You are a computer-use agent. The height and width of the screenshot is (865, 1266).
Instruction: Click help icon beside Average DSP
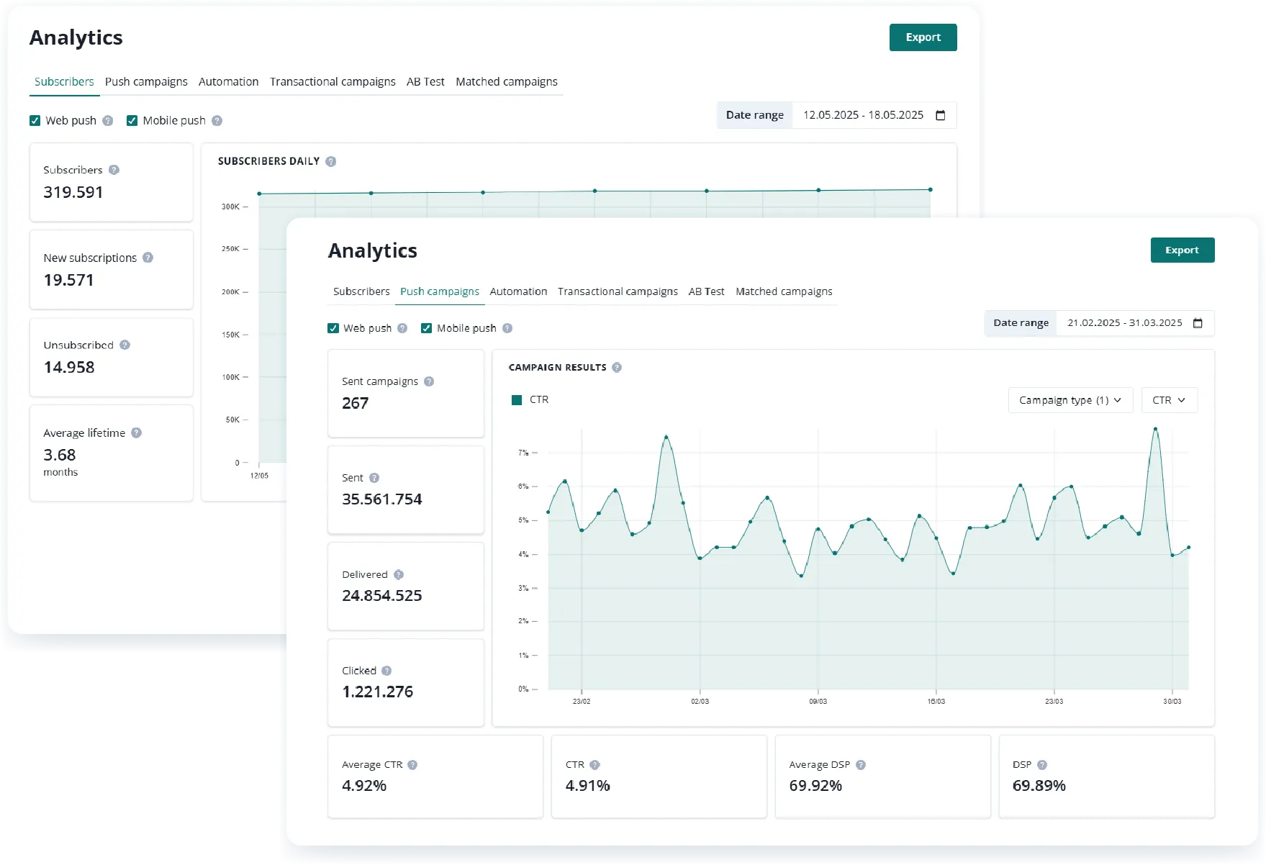(x=861, y=765)
